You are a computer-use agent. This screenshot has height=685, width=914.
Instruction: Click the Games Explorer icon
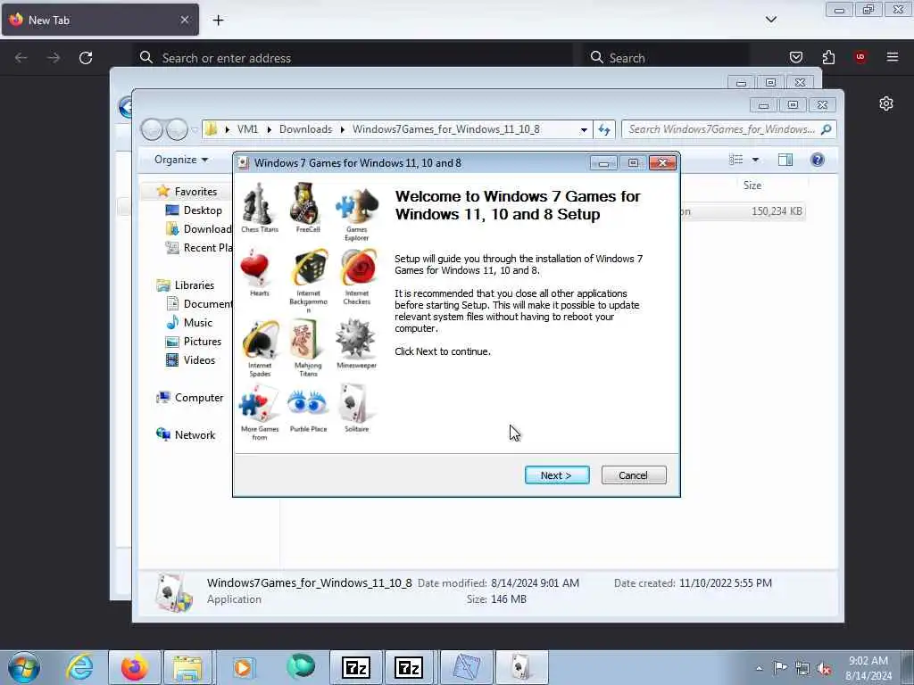(357, 205)
